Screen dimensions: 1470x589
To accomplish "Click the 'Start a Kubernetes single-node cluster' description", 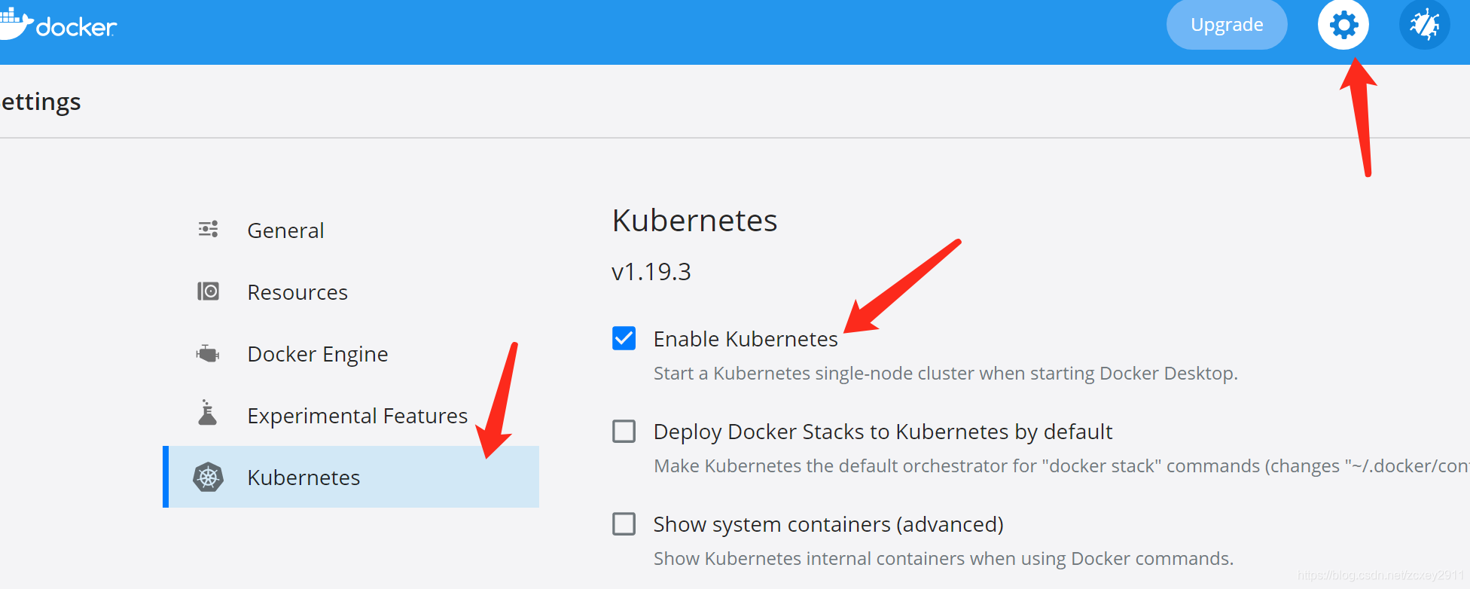I will tap(946, 373).
